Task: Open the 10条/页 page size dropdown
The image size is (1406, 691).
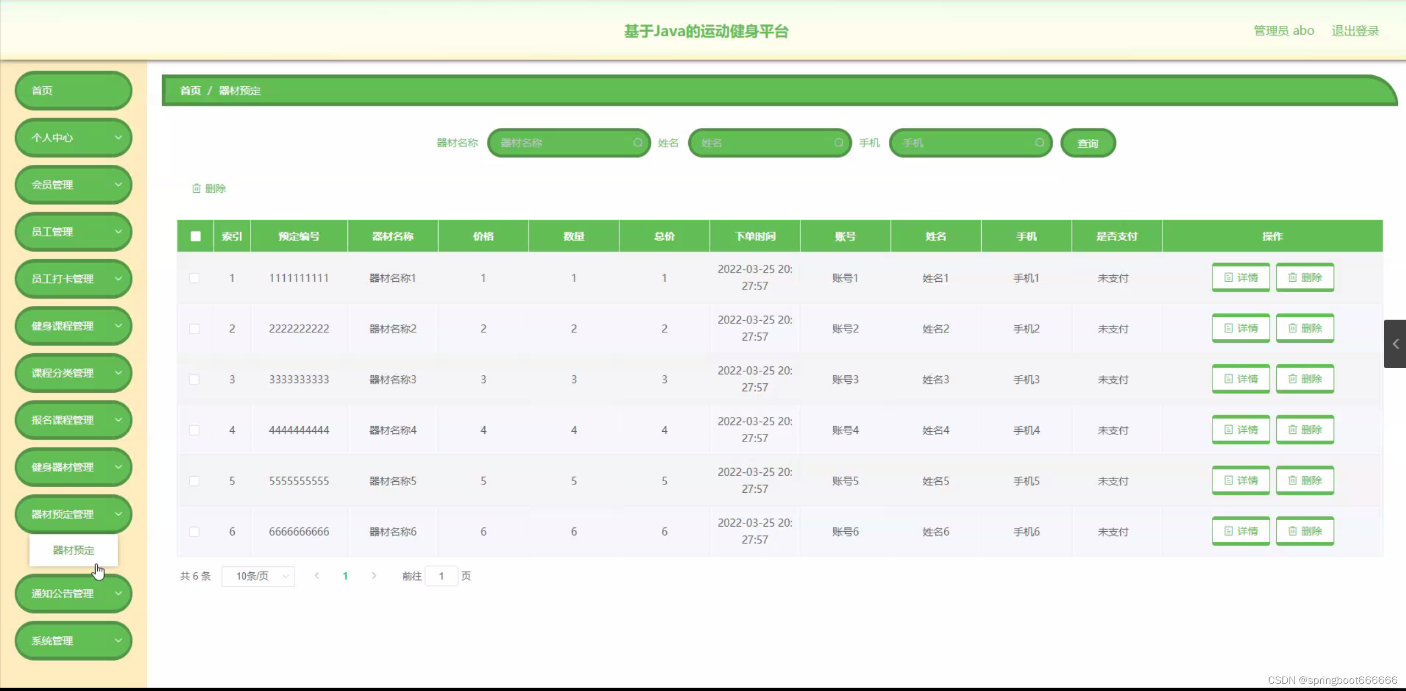Action: pos(258,576)
